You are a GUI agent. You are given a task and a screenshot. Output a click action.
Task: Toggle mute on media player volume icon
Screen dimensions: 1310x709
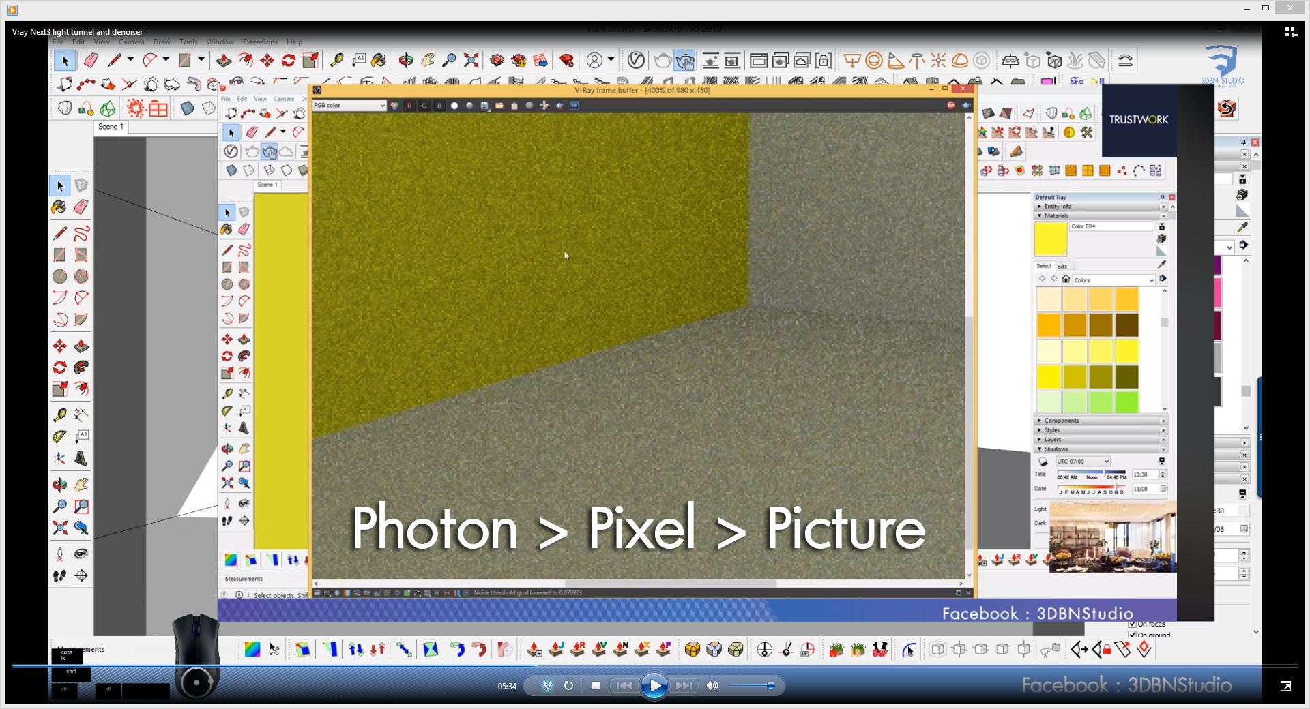[712, 686]
